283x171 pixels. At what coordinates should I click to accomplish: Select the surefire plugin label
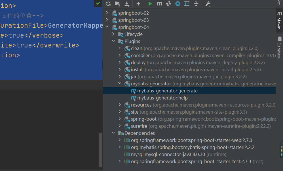pos(139,126)
